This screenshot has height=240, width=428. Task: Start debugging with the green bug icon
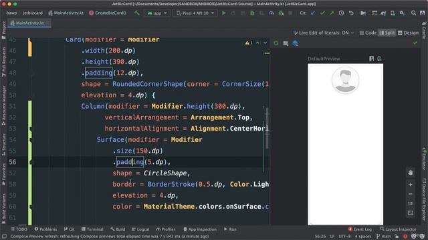252,13
